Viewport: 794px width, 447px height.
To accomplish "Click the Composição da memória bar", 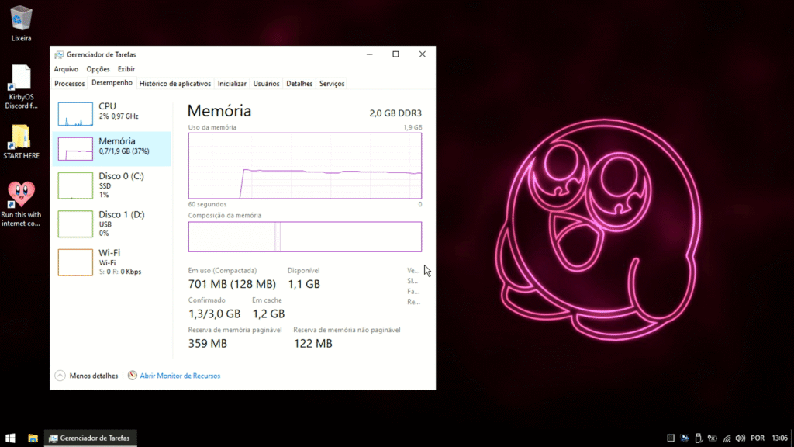I will click(x=305, y=237).
